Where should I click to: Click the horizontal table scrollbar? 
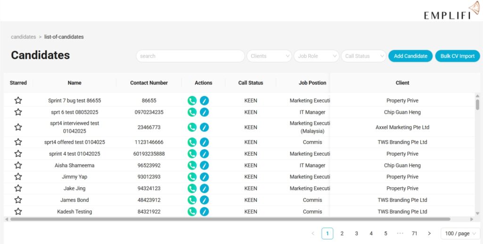(230, 219)
